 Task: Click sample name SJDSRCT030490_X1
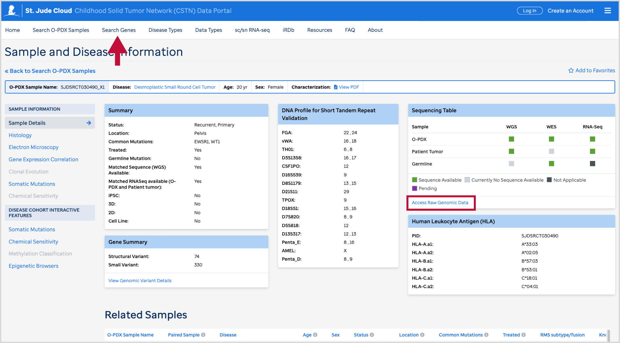pyautogui.click(x=83, y=87)
